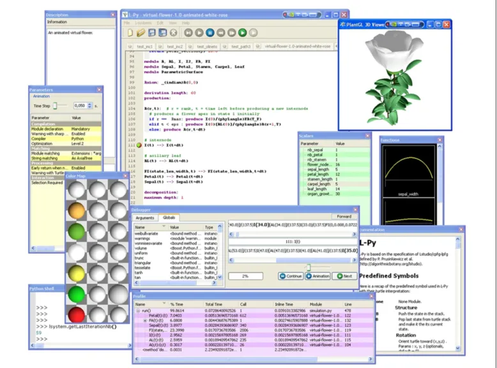Click the gray skip-to-end run icon in toolbar
Screen dimensions: 497x368
tap(188, 33)
